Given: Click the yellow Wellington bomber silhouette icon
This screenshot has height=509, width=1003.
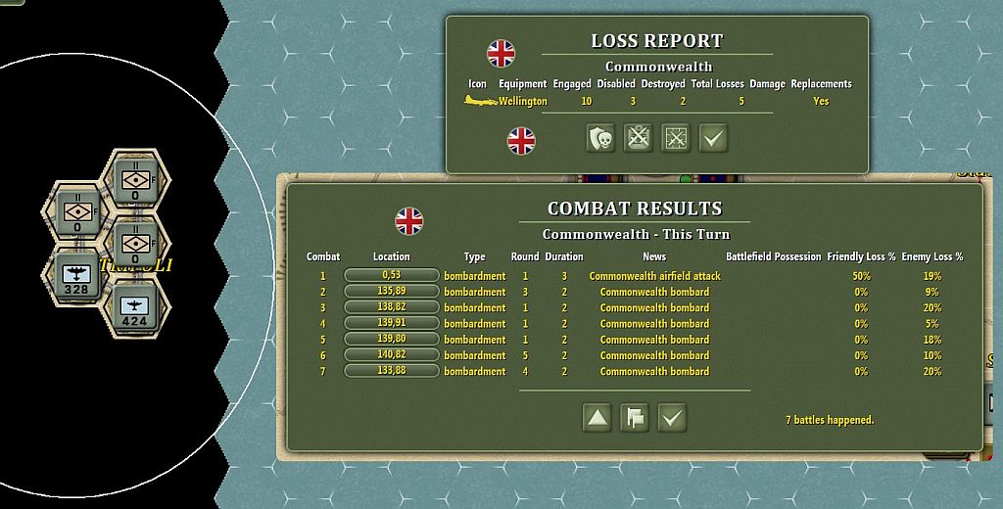Looking at the screenshot, I should click(x=481, y=101).
